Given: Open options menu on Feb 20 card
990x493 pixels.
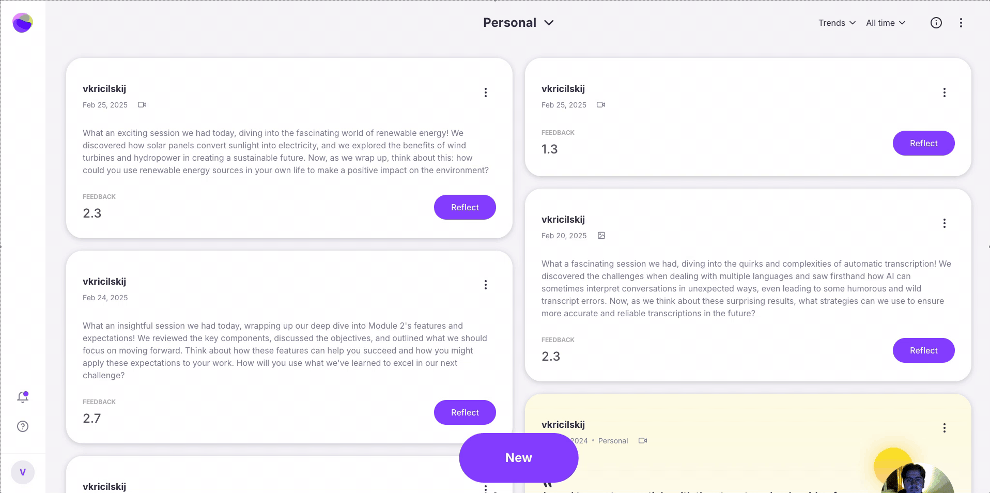Looking at the screenshot, I should (x=944, y=223).
